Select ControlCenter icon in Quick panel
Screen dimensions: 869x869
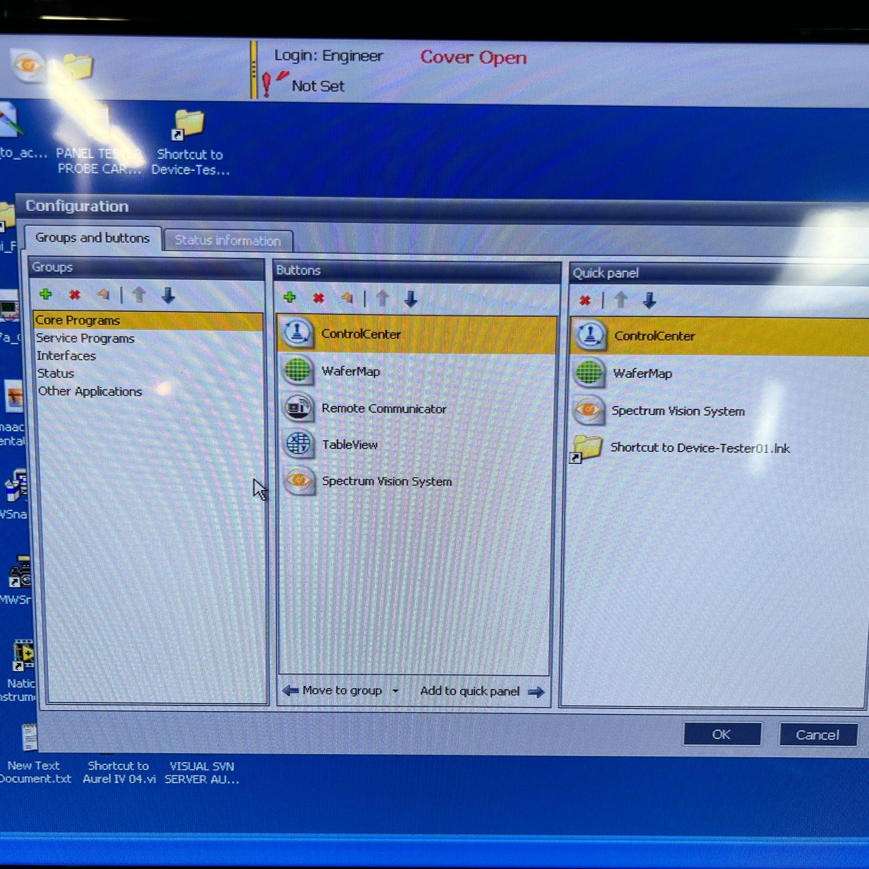pyautogui.click(x=590, y=336)
